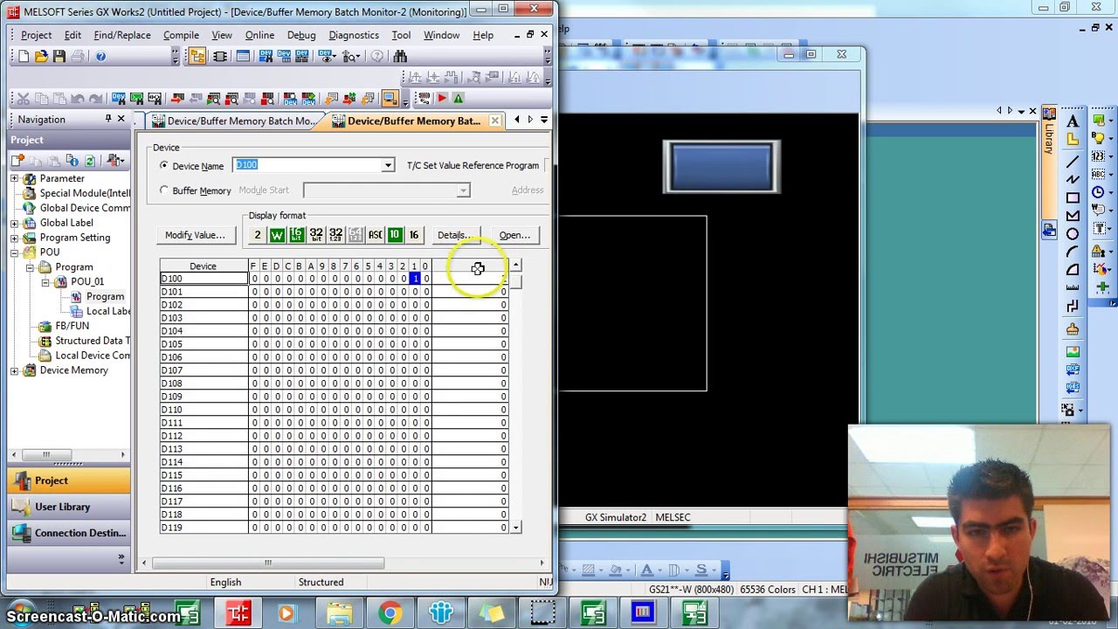
Task: Open the Diagnostics menu
Action: 354,35
